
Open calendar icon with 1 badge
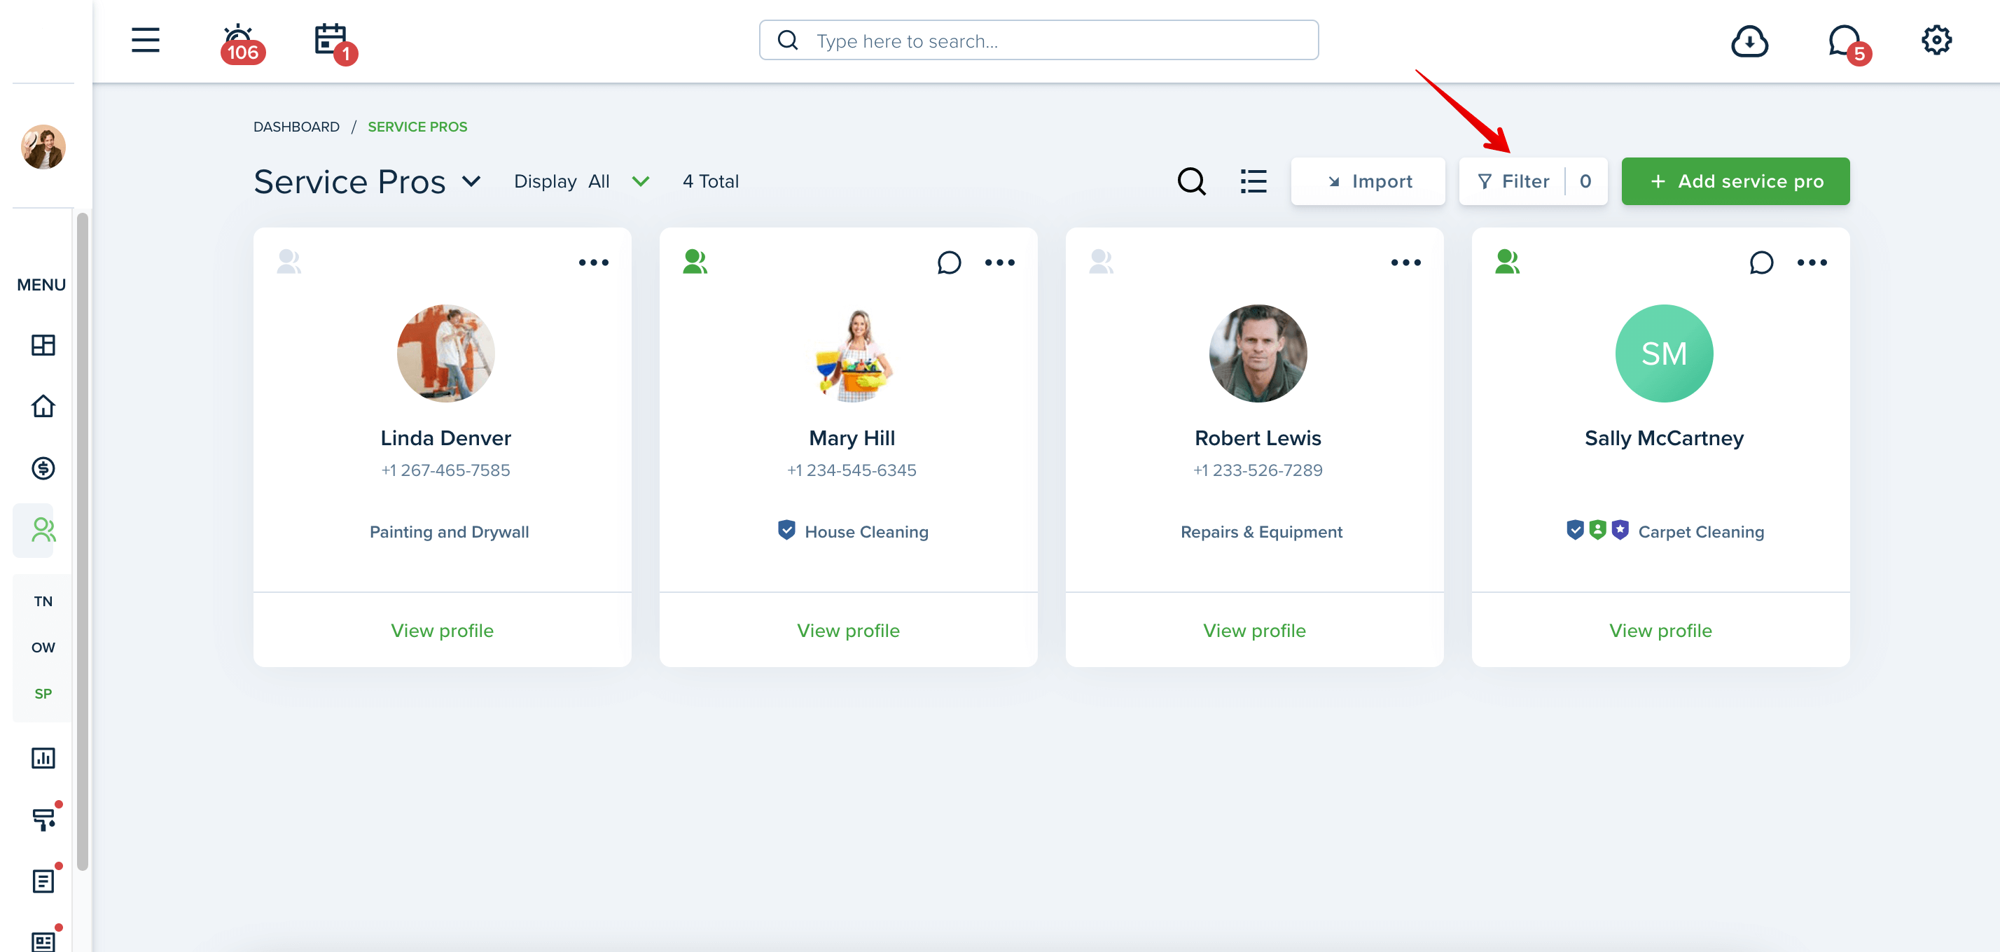point(335,43)
